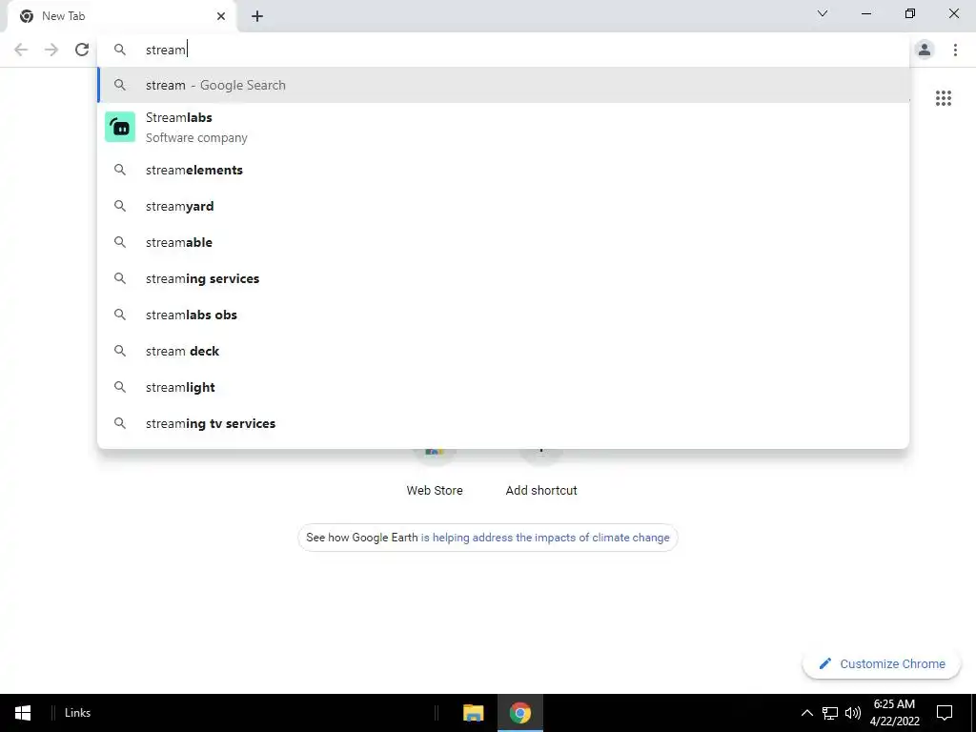Open a new tab with plus icon

pos(257,16)
